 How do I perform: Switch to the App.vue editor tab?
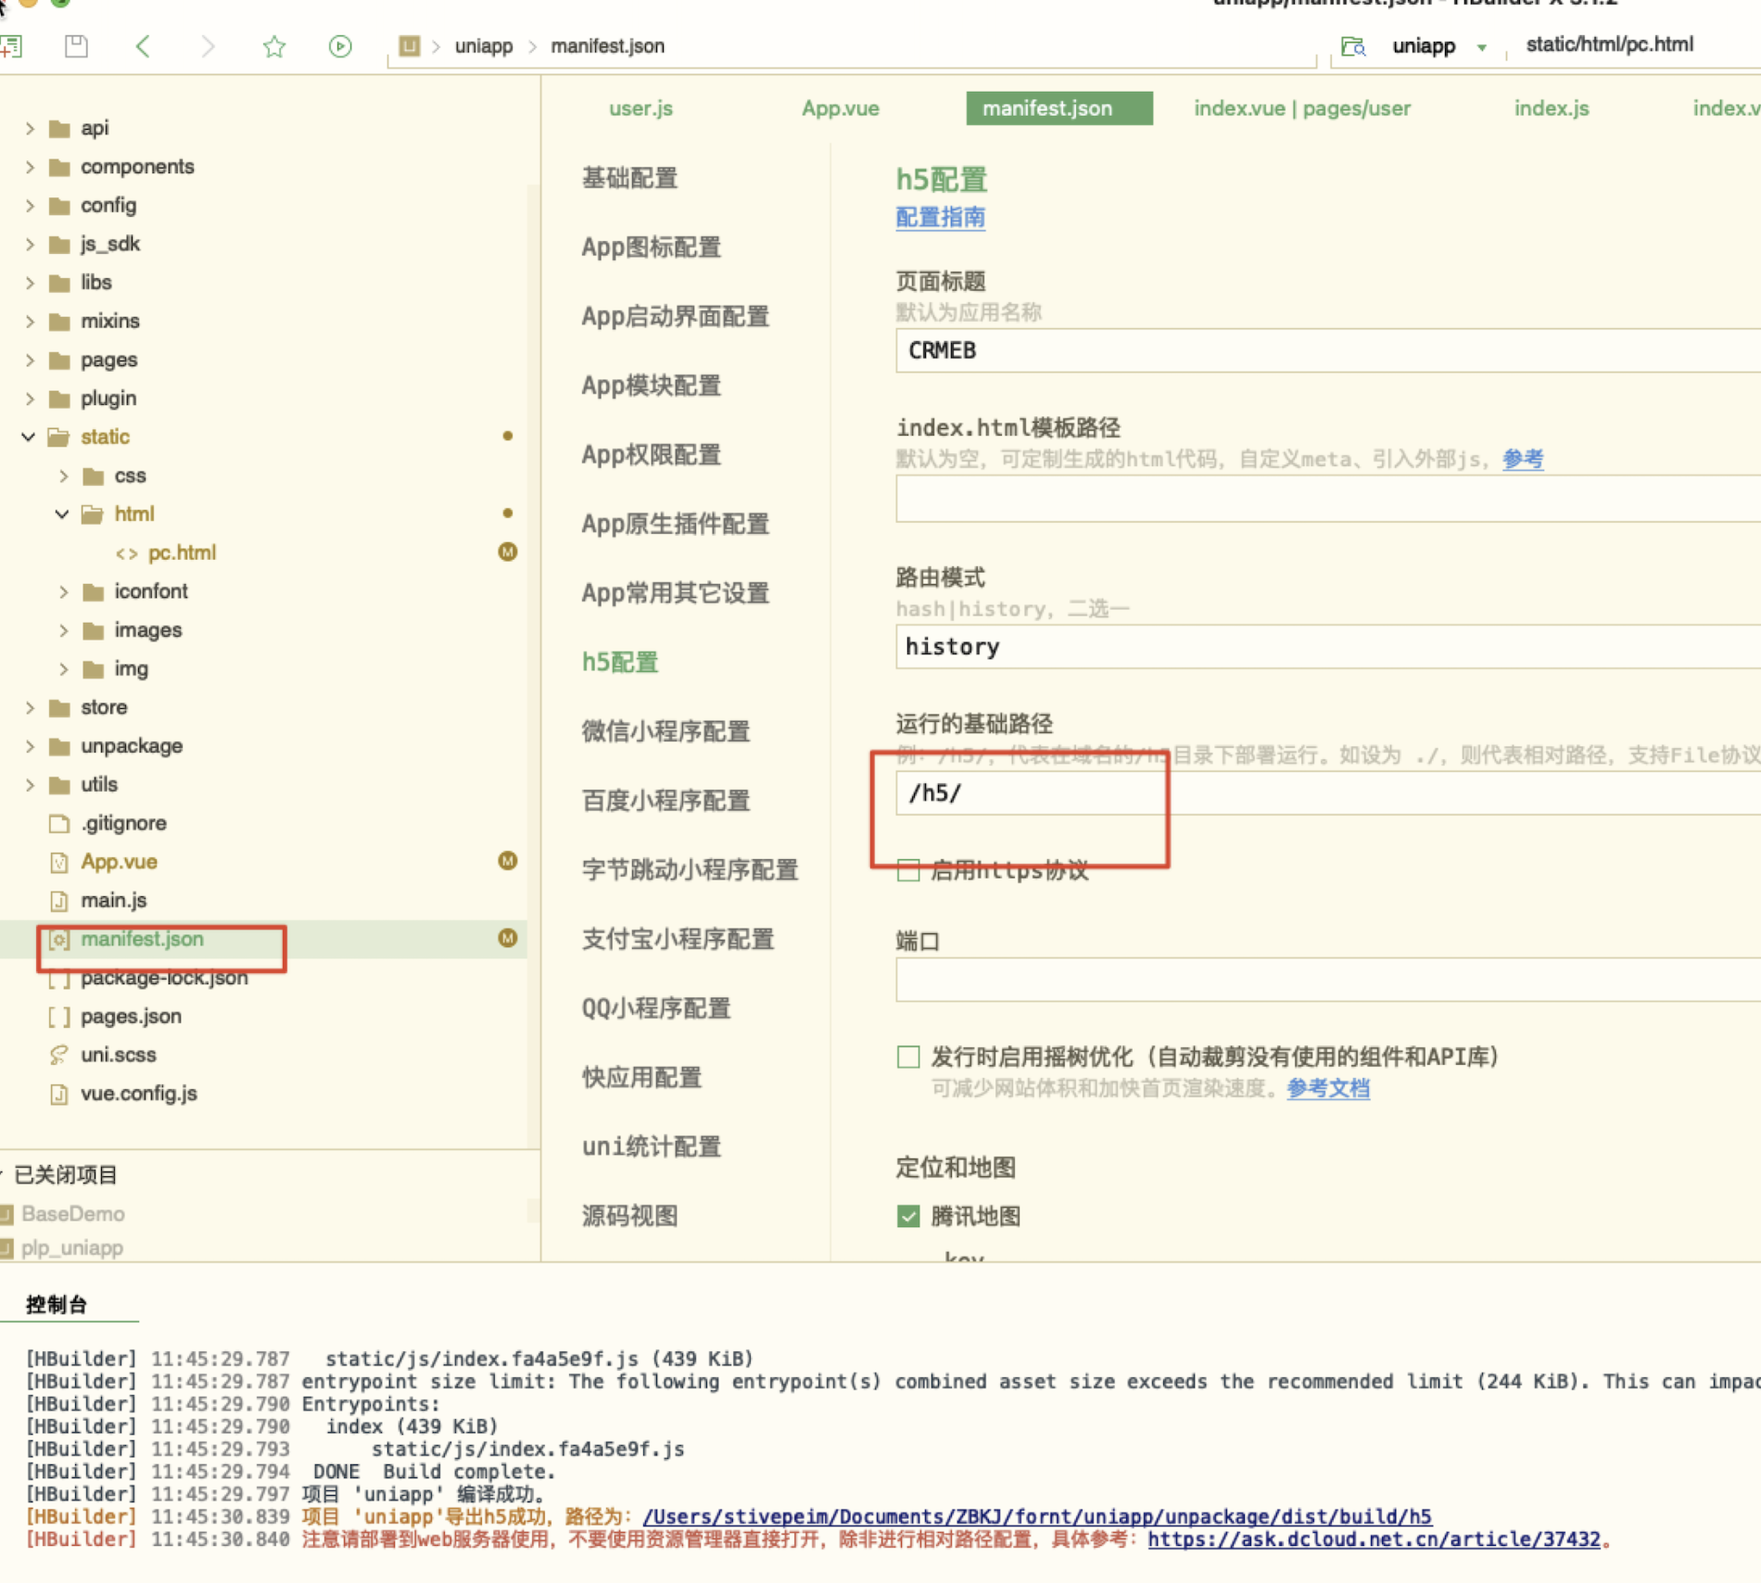(840, 108)
